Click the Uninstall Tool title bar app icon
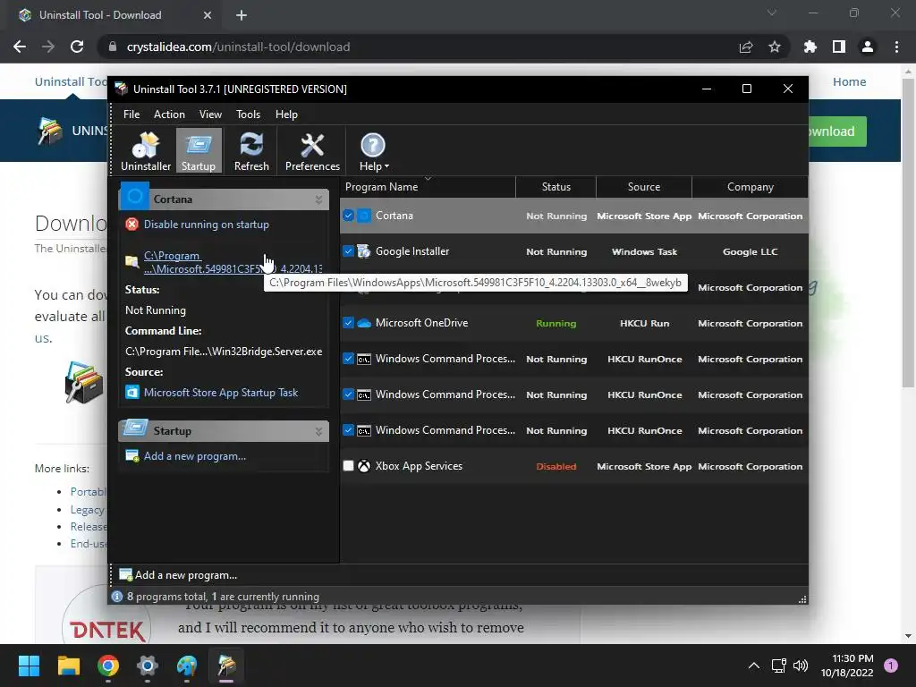Screen dimensions: 916x687 (122, 89)
